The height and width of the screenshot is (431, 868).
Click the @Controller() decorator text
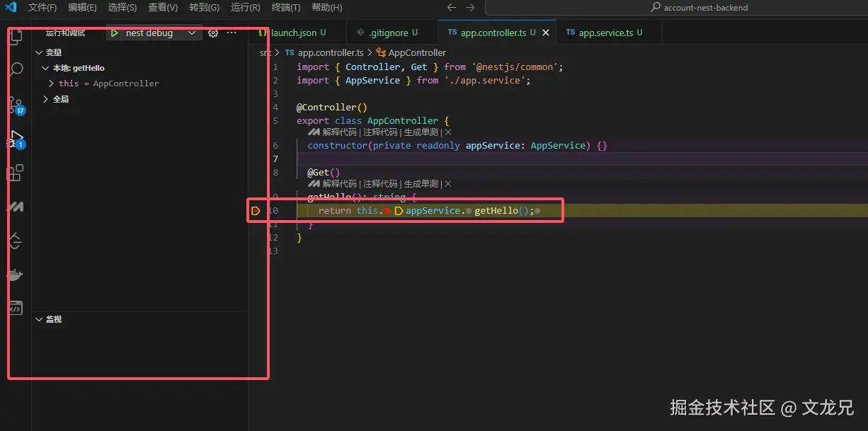332,108
